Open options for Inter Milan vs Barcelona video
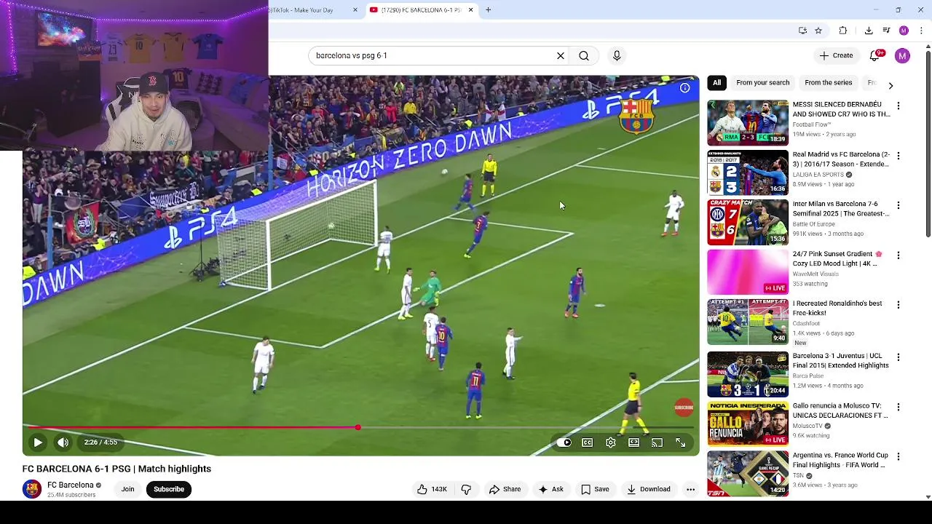The height and width of the screenshot is (524, 932). coord(898,205)
